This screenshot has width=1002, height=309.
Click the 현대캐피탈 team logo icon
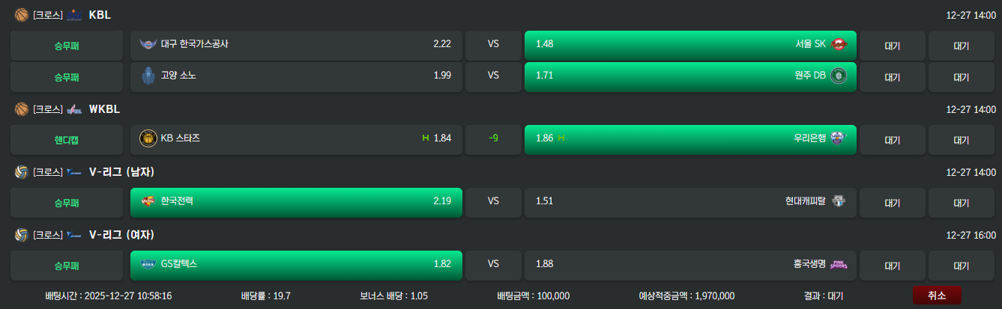click(838, 201)
